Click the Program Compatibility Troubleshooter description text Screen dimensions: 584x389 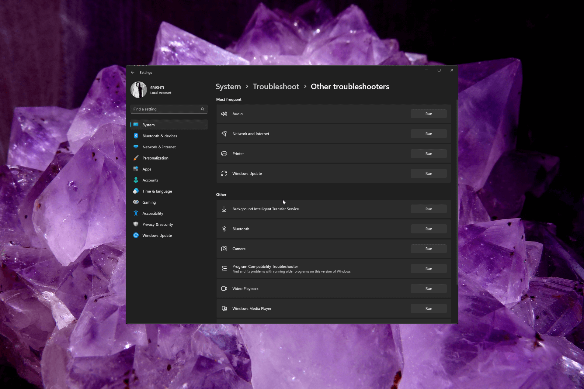tap(292, 271)
